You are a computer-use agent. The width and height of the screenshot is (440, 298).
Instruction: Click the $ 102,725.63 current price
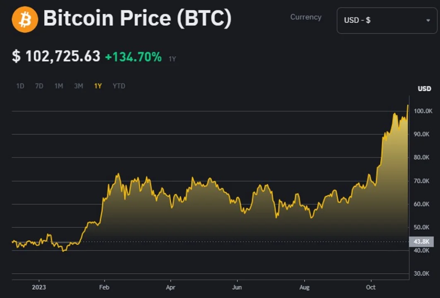[56, 56]
